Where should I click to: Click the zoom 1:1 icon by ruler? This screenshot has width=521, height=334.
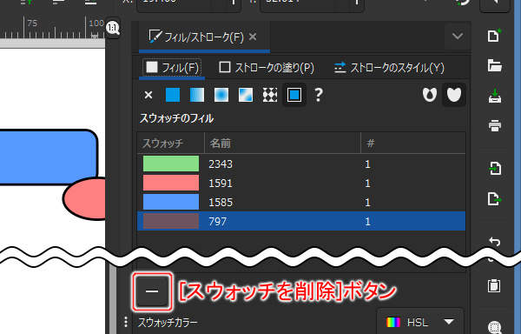tap(113, 28)
